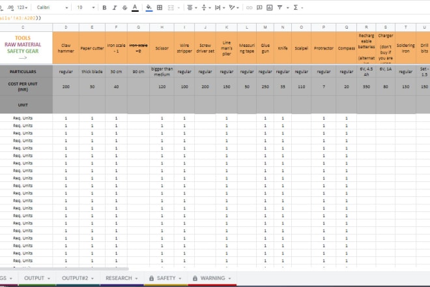The image size is (430, 287).
Task: Create a filter
Action: [x=279, y=8]
